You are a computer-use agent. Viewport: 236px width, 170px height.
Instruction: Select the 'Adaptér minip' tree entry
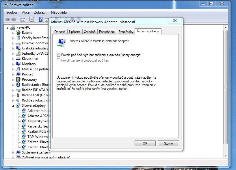point(38,111)
